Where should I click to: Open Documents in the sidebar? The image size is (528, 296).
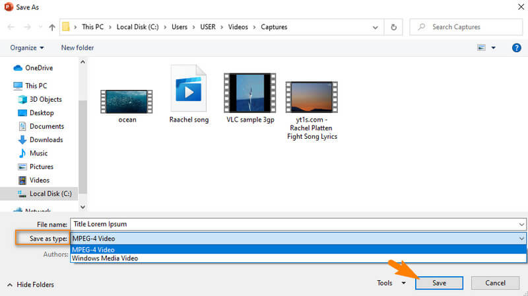tap(41, 126)
